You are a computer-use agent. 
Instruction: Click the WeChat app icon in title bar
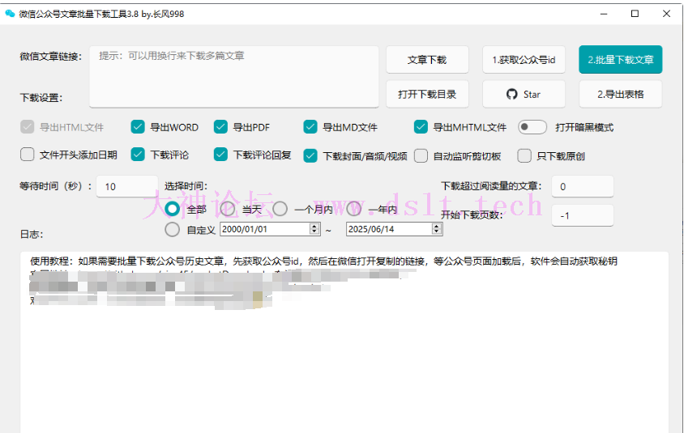pyautogui.click(x=10, y=14)
